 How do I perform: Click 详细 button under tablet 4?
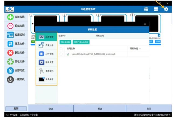click(158, 42)
